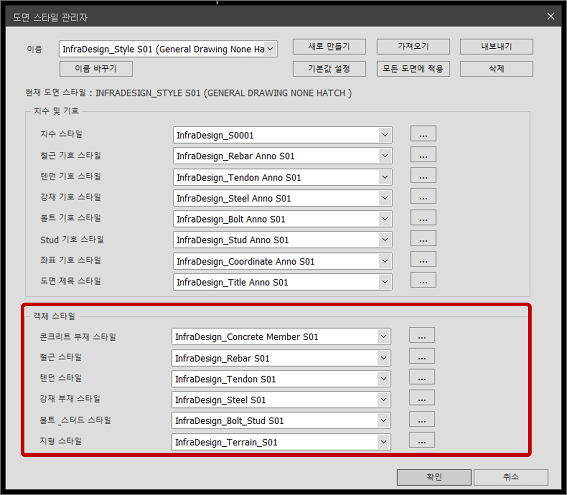Click the 내보내기 export button
Viewport: 567px width, 495px height.
click(x=496, y=46)
